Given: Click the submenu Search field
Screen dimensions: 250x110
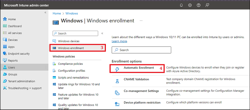Looking at the screenshot, I should click(76, 33).
